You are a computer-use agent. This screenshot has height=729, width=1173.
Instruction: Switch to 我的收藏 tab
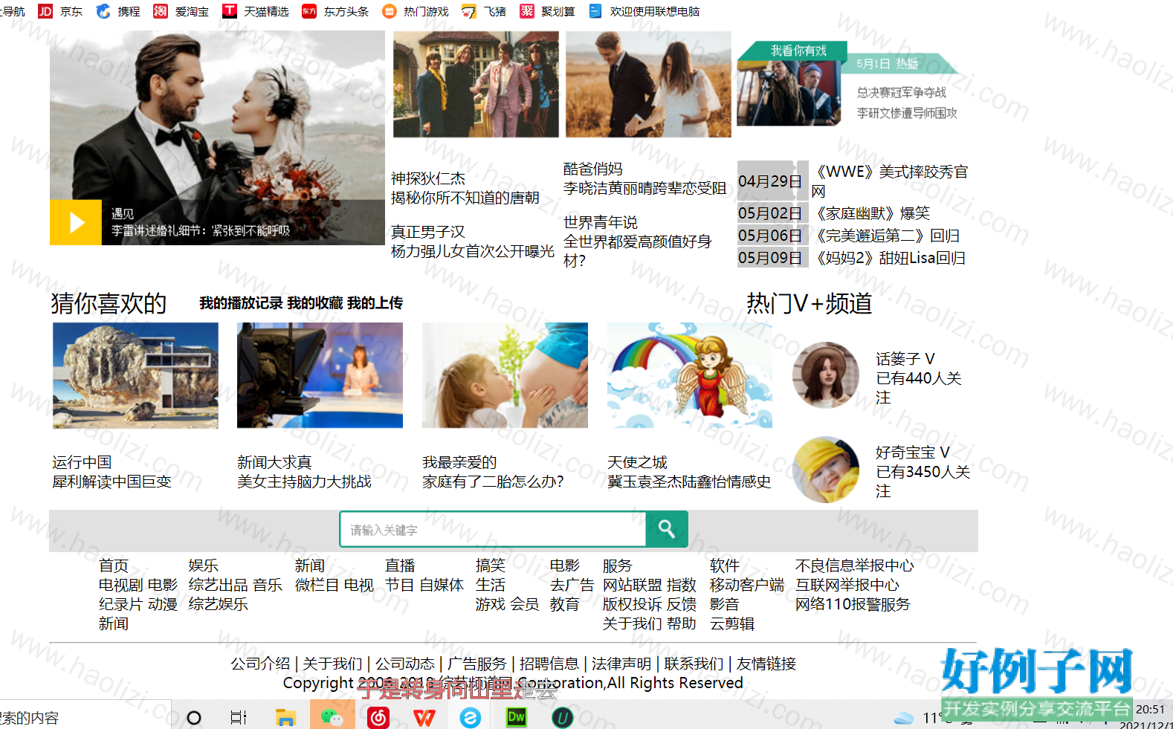coord(315,303)
